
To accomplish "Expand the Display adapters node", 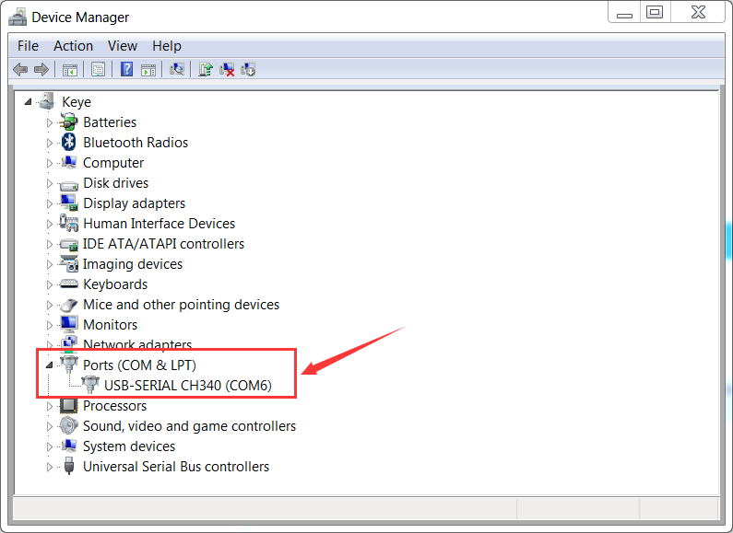I will coord(50,203).
